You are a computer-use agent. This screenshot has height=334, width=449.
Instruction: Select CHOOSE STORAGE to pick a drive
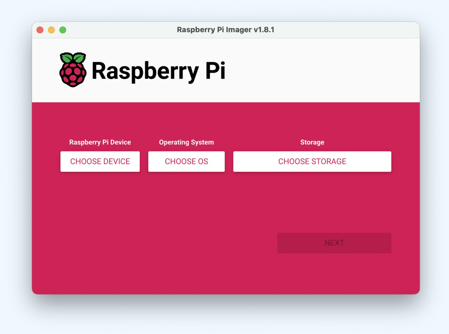312,161
